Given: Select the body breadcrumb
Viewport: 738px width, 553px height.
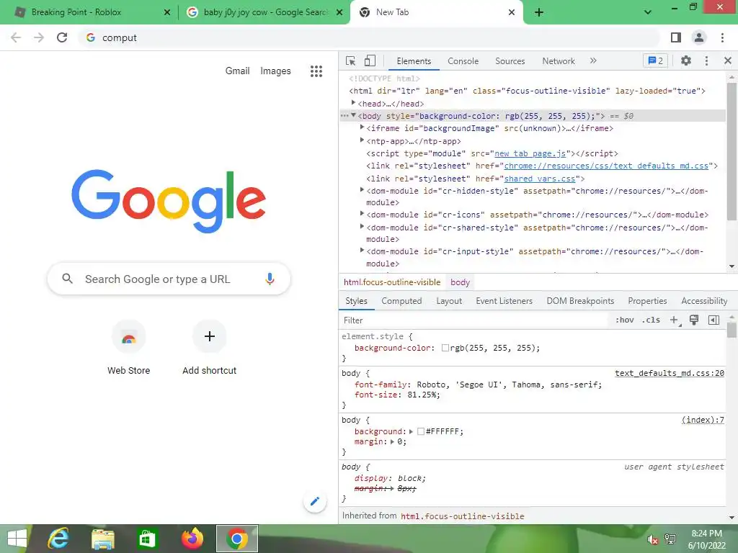Looking at the screenshot, I should coord(460,282).
